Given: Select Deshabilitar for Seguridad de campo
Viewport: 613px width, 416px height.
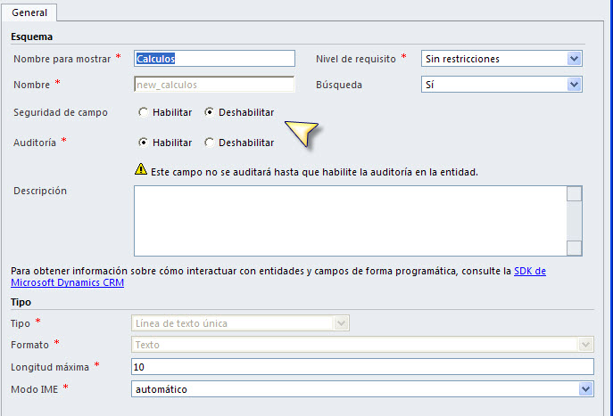Looking at the screenshot, I should (210, 112).
